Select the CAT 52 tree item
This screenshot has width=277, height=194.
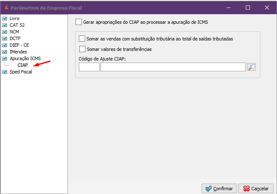[17, 25]
